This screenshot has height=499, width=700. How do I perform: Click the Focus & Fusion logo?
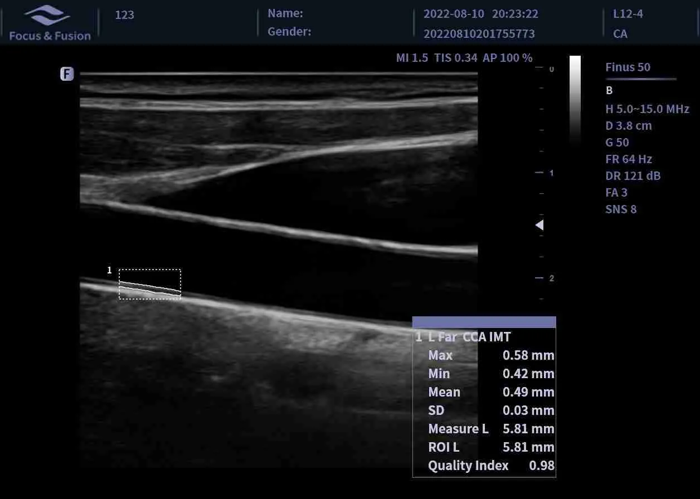tap(50, 23)
